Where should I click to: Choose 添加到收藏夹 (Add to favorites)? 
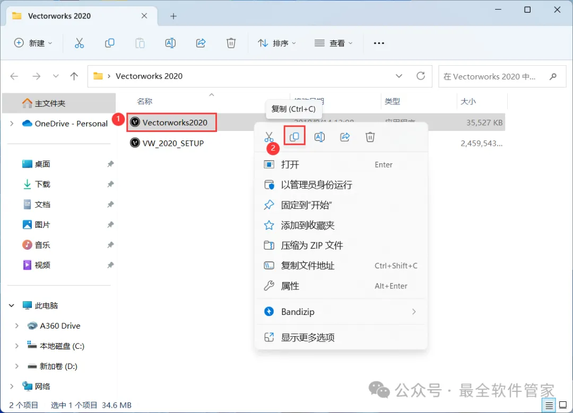pyautogui.click(x=341, y=225)
